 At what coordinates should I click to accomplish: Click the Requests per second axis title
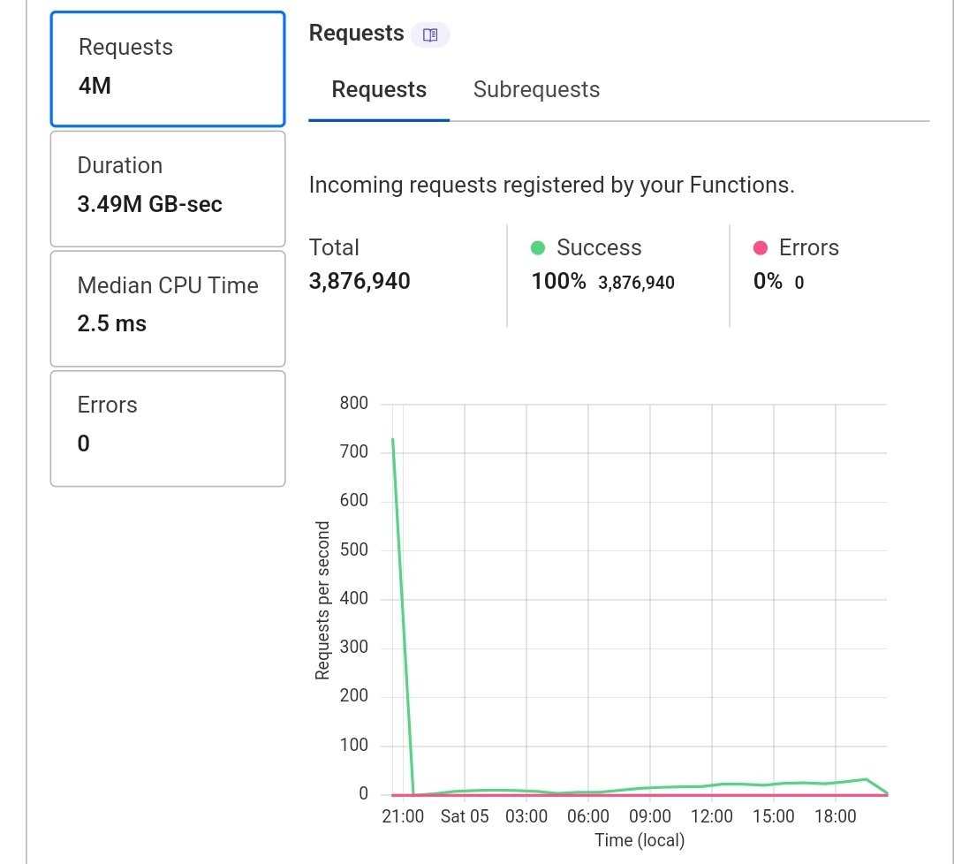click(322, 600)
